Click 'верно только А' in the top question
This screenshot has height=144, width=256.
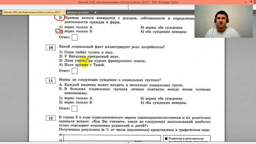point(78,27)
